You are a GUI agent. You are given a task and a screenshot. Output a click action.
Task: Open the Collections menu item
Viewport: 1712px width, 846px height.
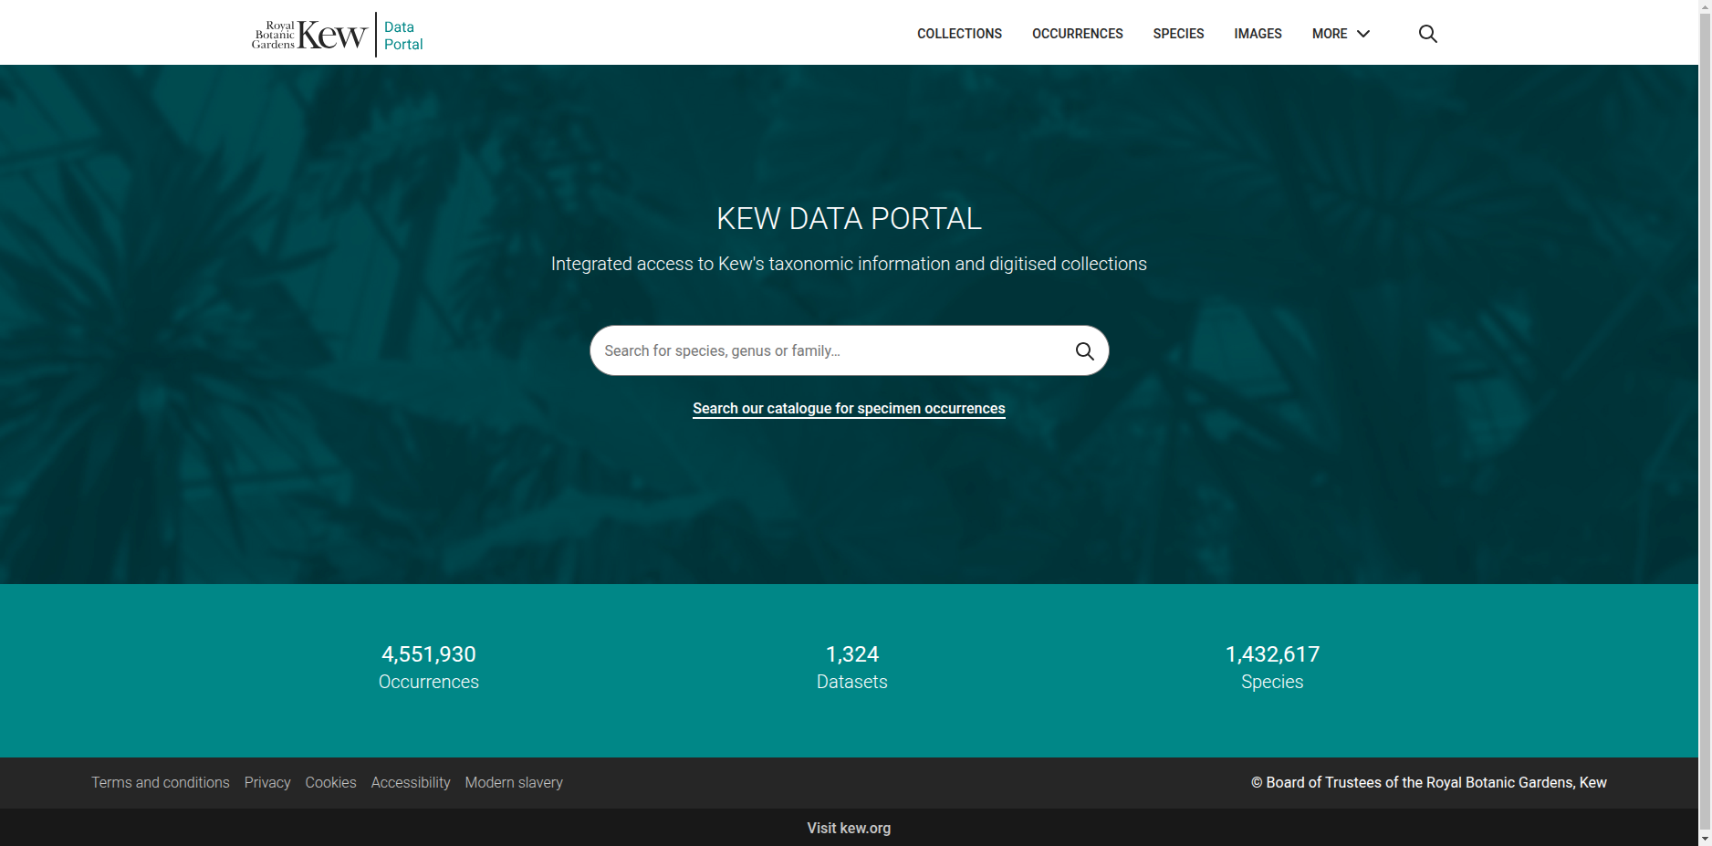coord(959,34)
